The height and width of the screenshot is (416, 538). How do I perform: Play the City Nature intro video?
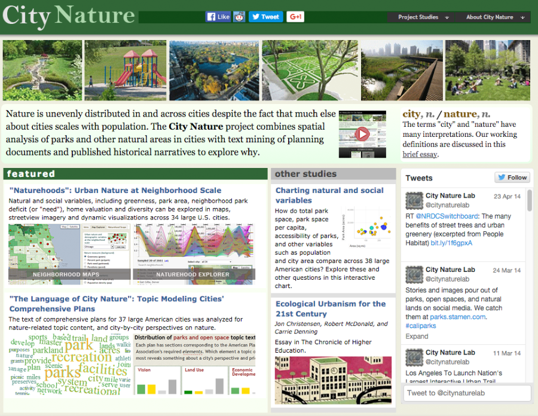click(x=362, y=134)
